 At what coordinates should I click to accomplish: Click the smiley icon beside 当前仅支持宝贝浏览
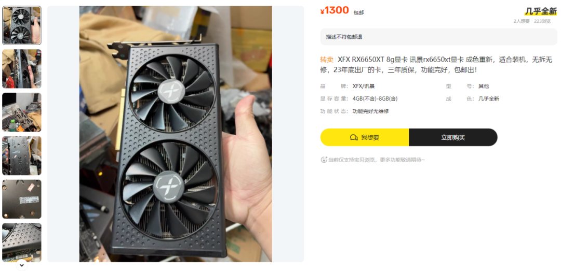(x=324, y=160)
